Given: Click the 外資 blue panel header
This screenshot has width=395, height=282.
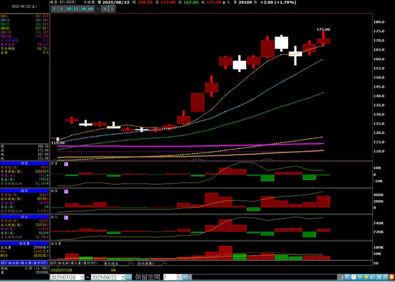Looking at the screenshot, I should click(x=24, y=163).
